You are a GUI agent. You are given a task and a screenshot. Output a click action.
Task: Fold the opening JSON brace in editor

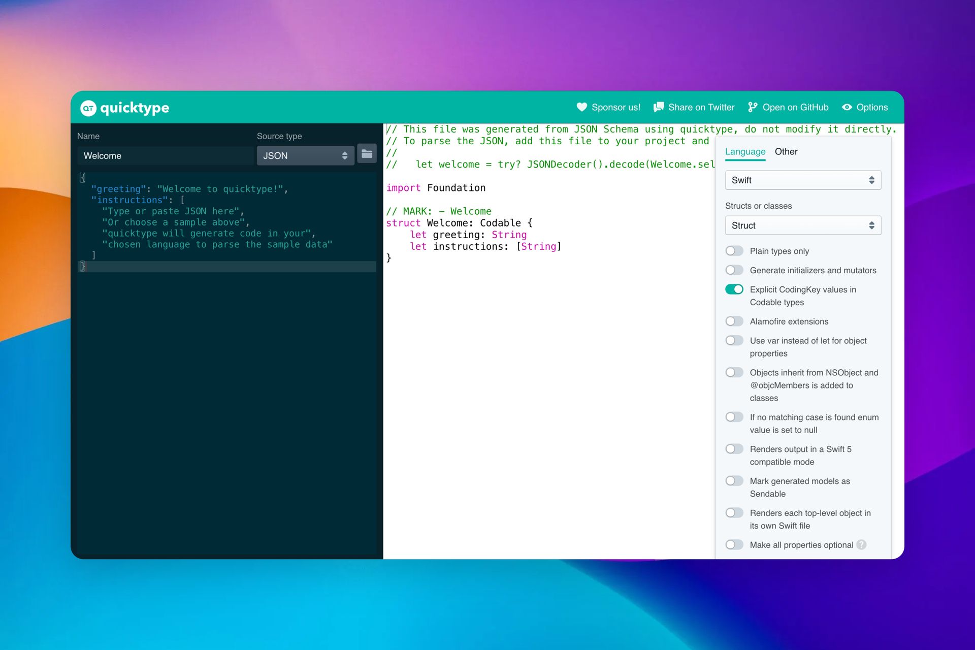tap(83, 178)
